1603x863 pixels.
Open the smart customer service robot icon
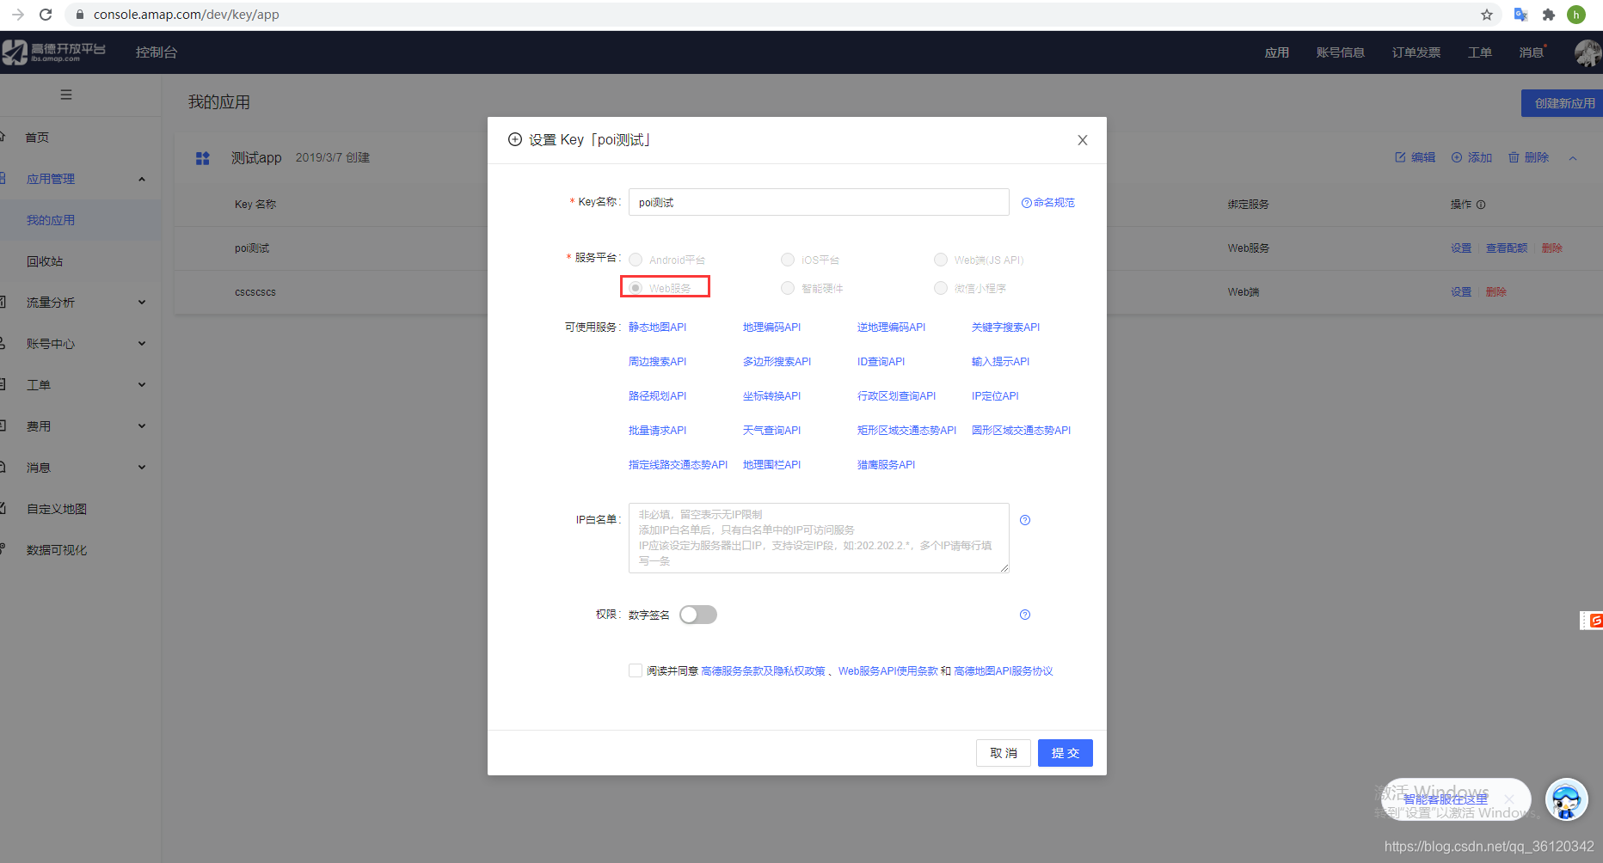pyautogui.click(x=1566, y=799)
